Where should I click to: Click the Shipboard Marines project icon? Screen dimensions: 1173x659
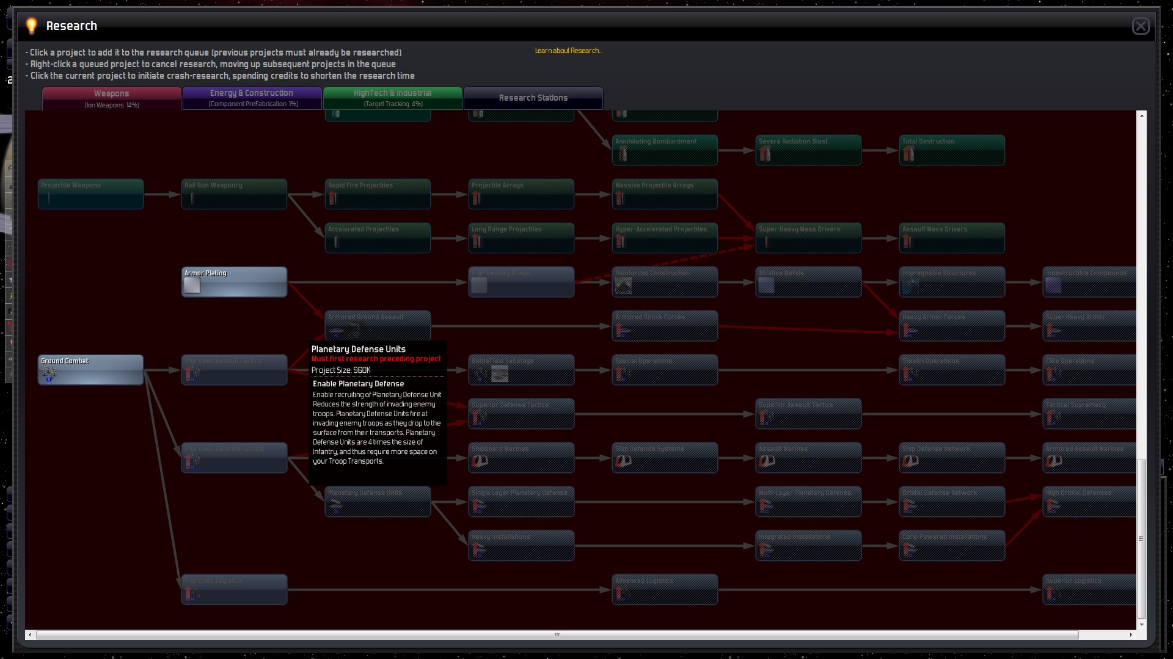[x=480, y=461]
